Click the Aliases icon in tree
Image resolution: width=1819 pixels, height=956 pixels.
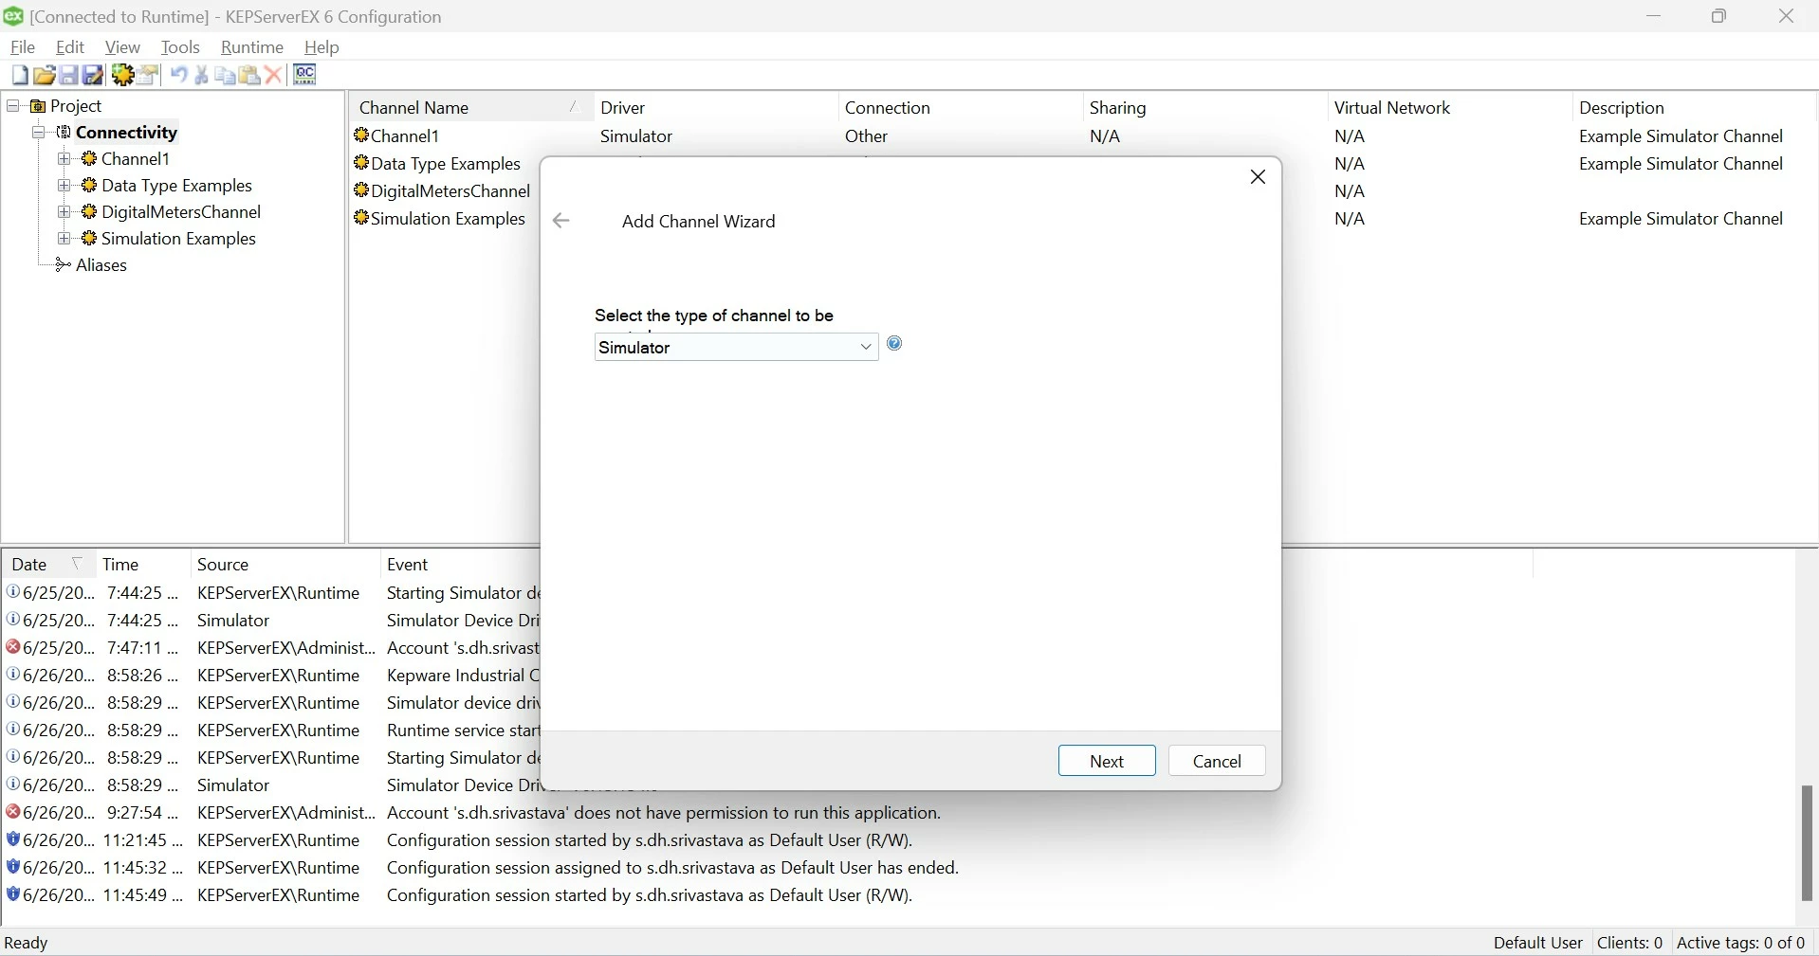(x=63, y=265)
